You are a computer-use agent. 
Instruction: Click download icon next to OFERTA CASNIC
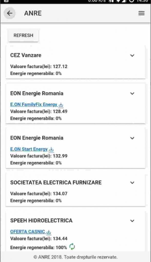coord(49,232)
